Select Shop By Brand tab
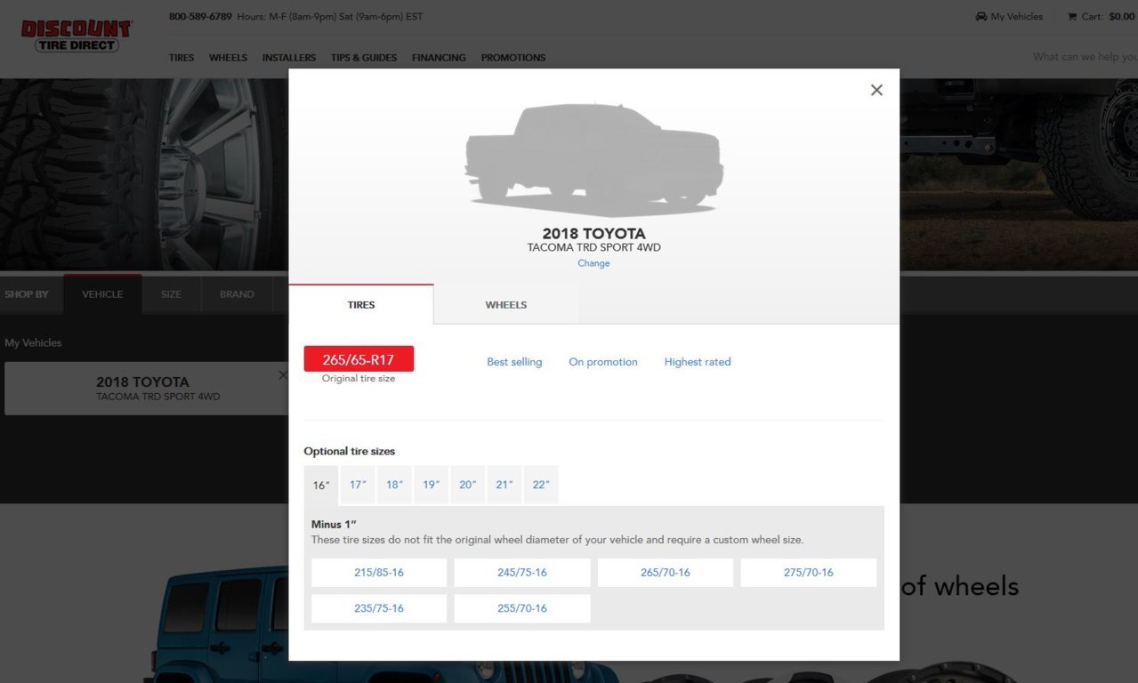Image resolution: width=1138 pixels, height=683 pixels. pyautogui.click(x=237, y=294)
